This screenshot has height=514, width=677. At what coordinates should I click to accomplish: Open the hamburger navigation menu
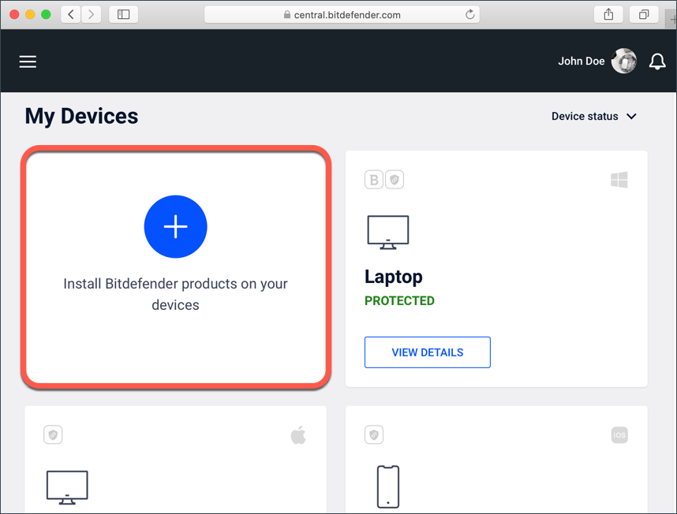(x=28, y=61)
